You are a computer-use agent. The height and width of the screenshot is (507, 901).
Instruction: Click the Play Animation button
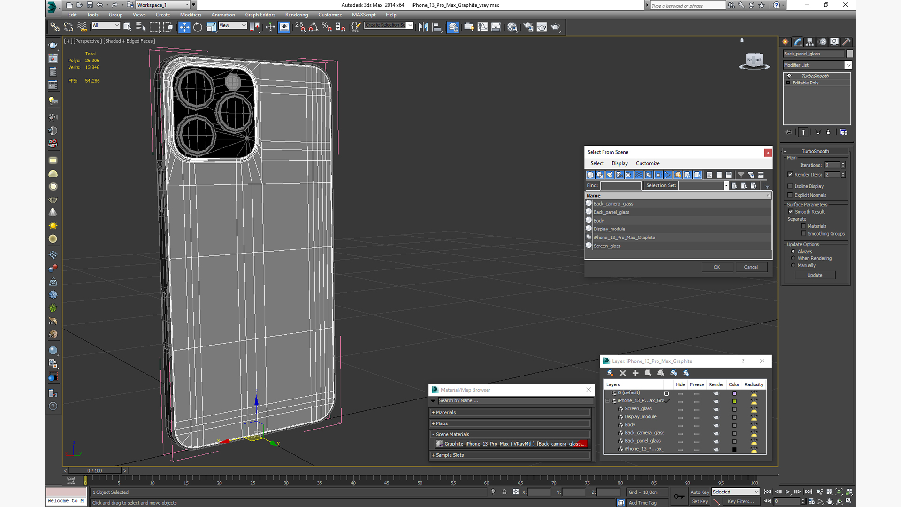click(788, 492)
